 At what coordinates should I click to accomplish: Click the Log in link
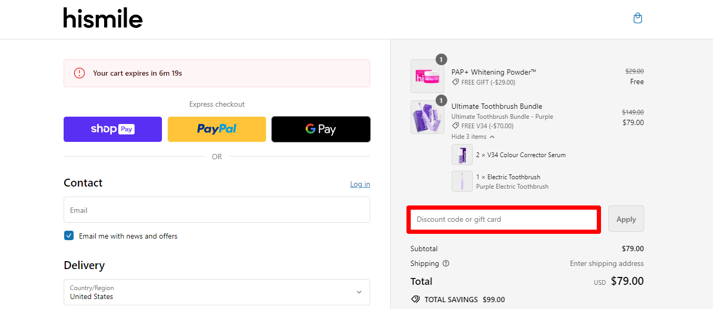[x=360, y=184]
